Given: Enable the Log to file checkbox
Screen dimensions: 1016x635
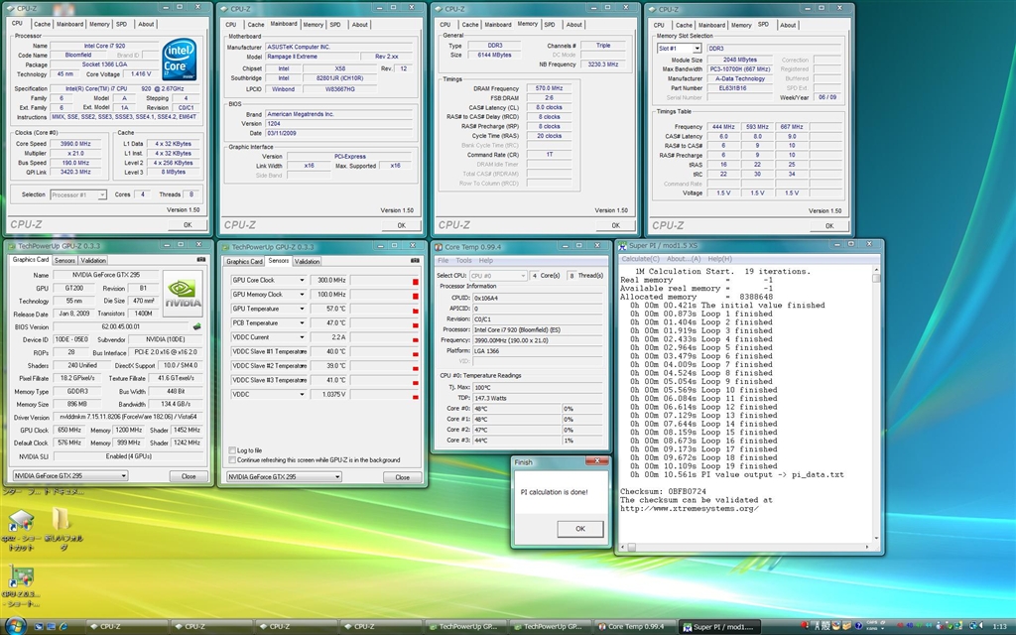Looking at the screenshot, I should [x=232, y=450].
